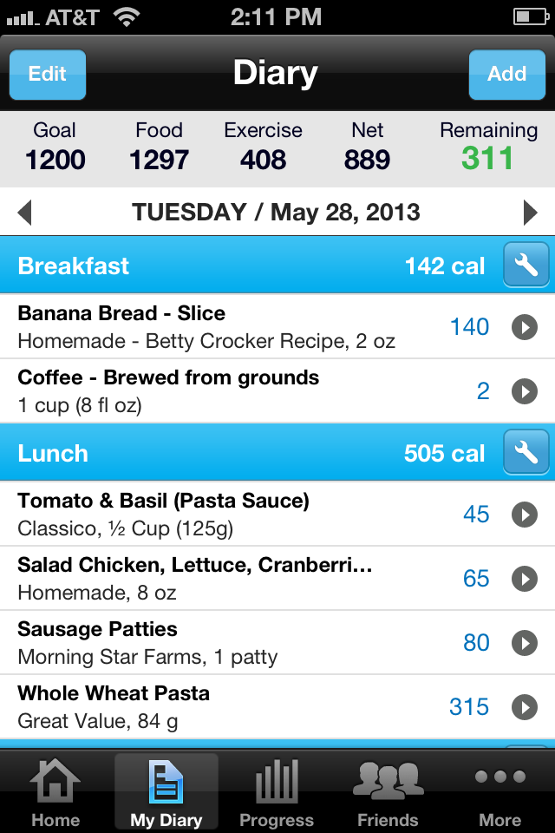Tap the More three dots icon
This screenshot has height=833, width=555.
[500, 777]
